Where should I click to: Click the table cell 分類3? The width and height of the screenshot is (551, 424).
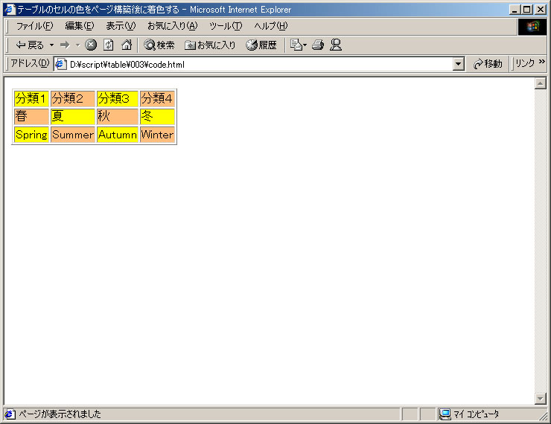pyautogui.click(x=118, y=99)
